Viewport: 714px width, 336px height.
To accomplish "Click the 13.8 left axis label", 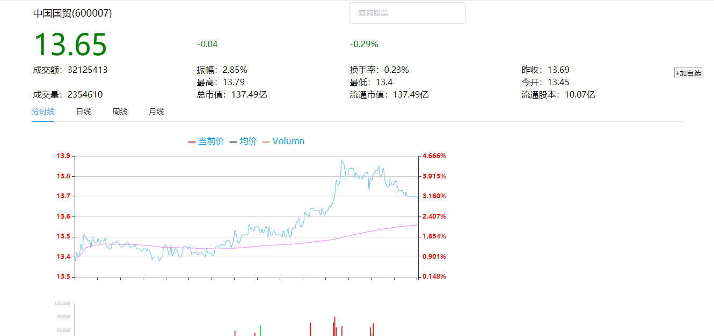I will (x=63, y=176).
